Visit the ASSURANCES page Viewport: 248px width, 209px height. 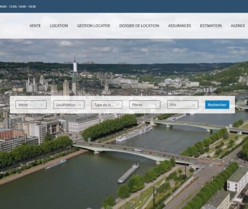point(180,26)
